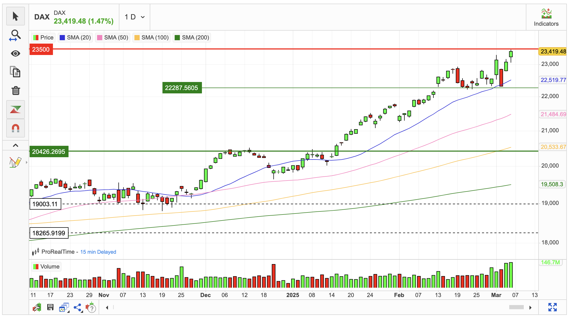Viewport: 571px width, 317px height.
Task: Click the trash delete drawings icon
Action: [16, 91]
